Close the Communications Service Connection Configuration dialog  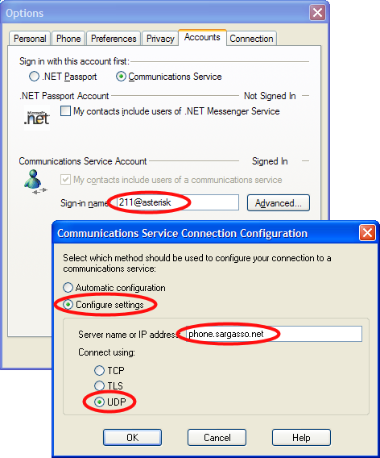[x=367, y=233]
